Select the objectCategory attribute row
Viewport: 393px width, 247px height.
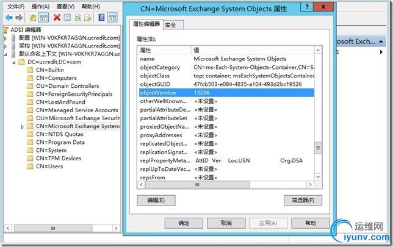pos(226,67)
